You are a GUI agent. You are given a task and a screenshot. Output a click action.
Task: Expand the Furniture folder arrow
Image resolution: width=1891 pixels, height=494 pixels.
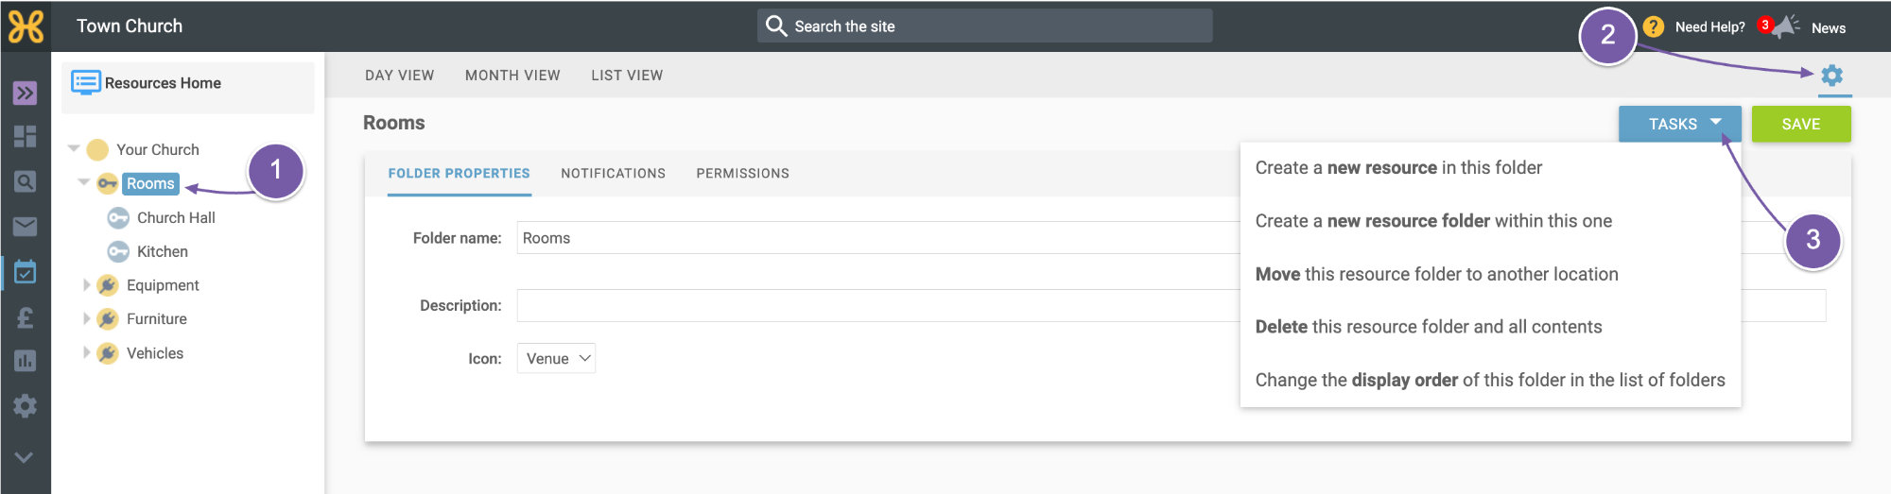point(86,318)
